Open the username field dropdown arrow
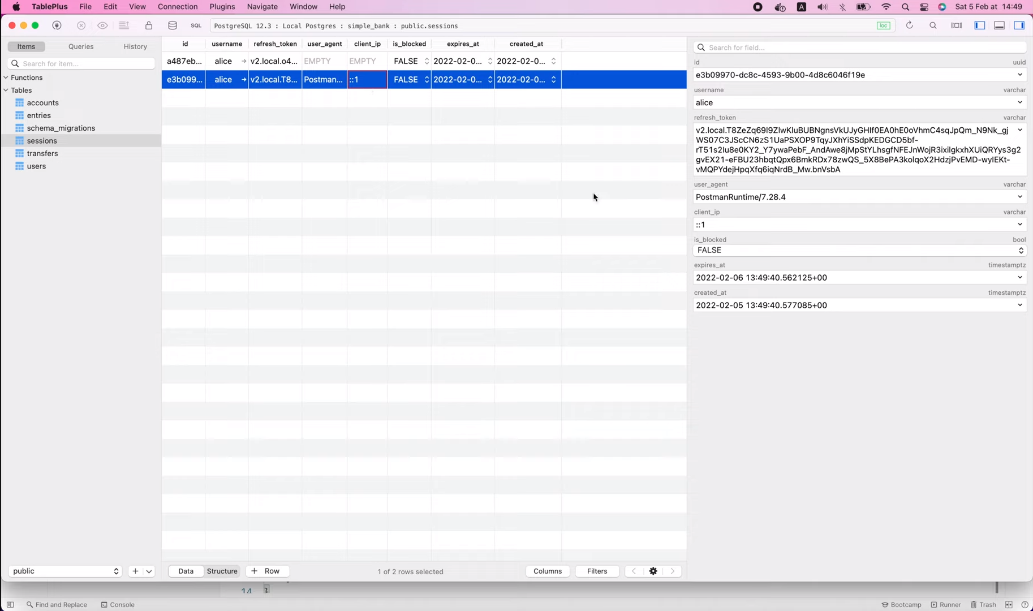The width and height of the screenshot is (1033, 611). [x=1020, y=102]
